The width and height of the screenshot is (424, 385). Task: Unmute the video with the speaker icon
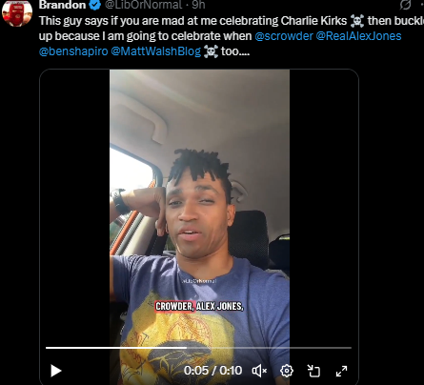(x=259, y=371)
